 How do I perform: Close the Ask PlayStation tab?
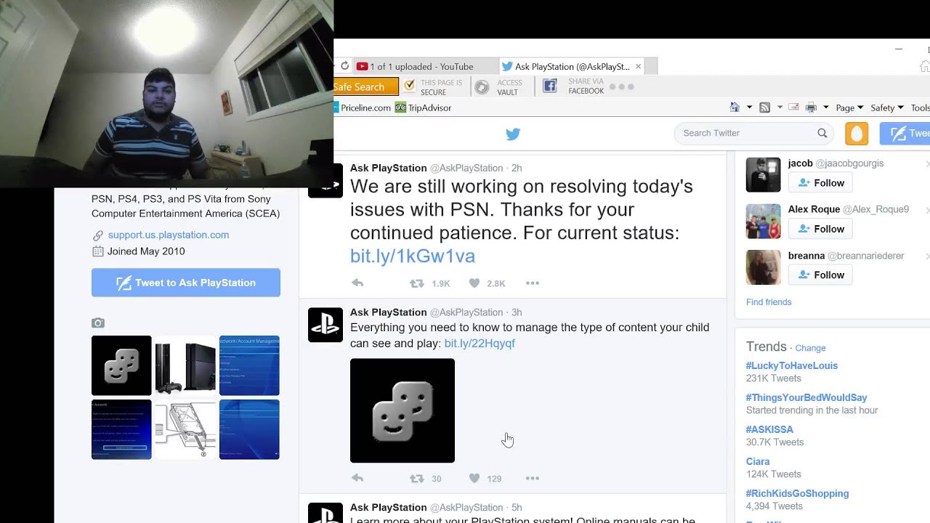coord(639,66)
